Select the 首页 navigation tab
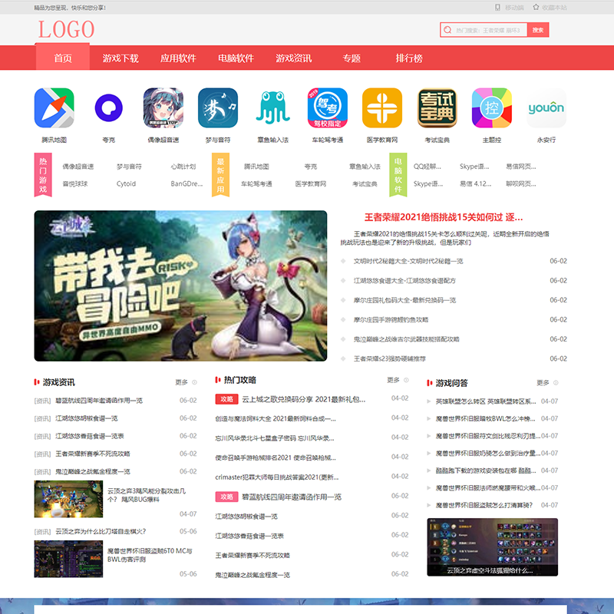 tap(63, 58)
